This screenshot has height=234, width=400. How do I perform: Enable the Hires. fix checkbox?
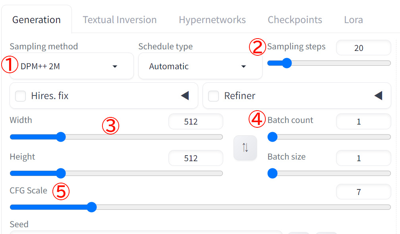pyautogui.click(x=21, y=96)
